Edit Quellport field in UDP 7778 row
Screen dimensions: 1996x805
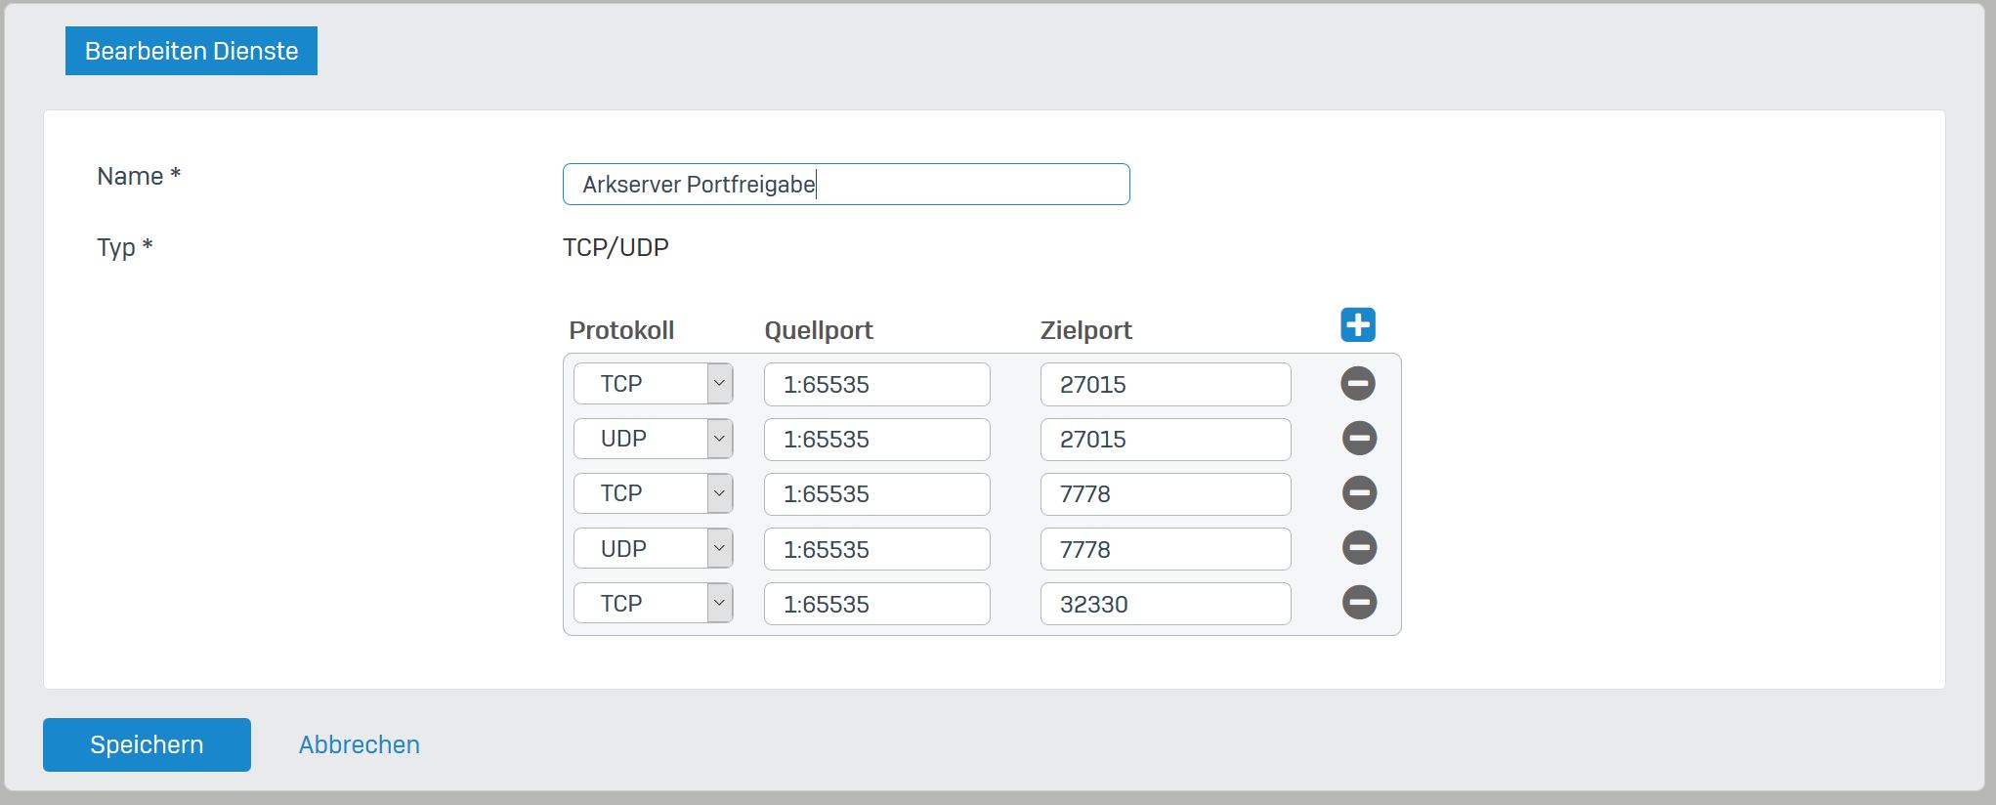[877, 549]
